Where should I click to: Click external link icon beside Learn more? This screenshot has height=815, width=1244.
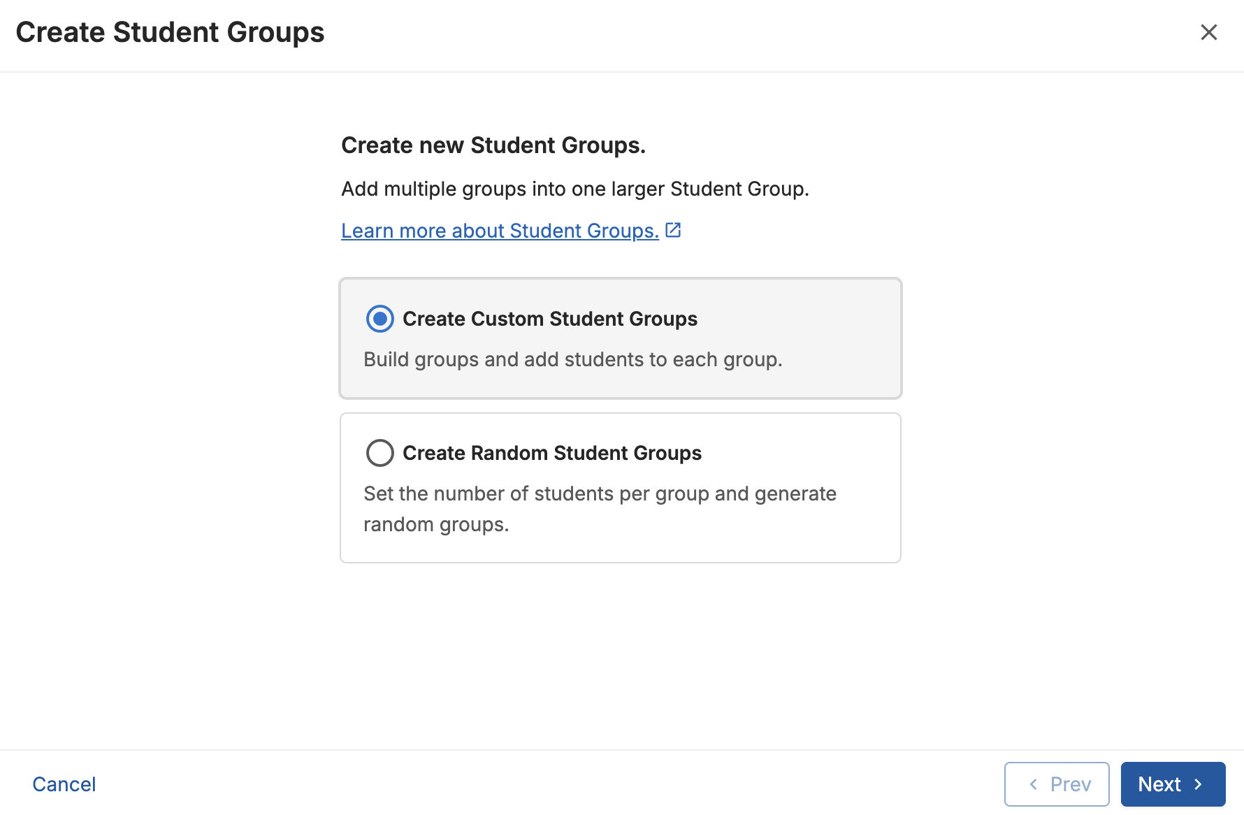click(674, 230)
